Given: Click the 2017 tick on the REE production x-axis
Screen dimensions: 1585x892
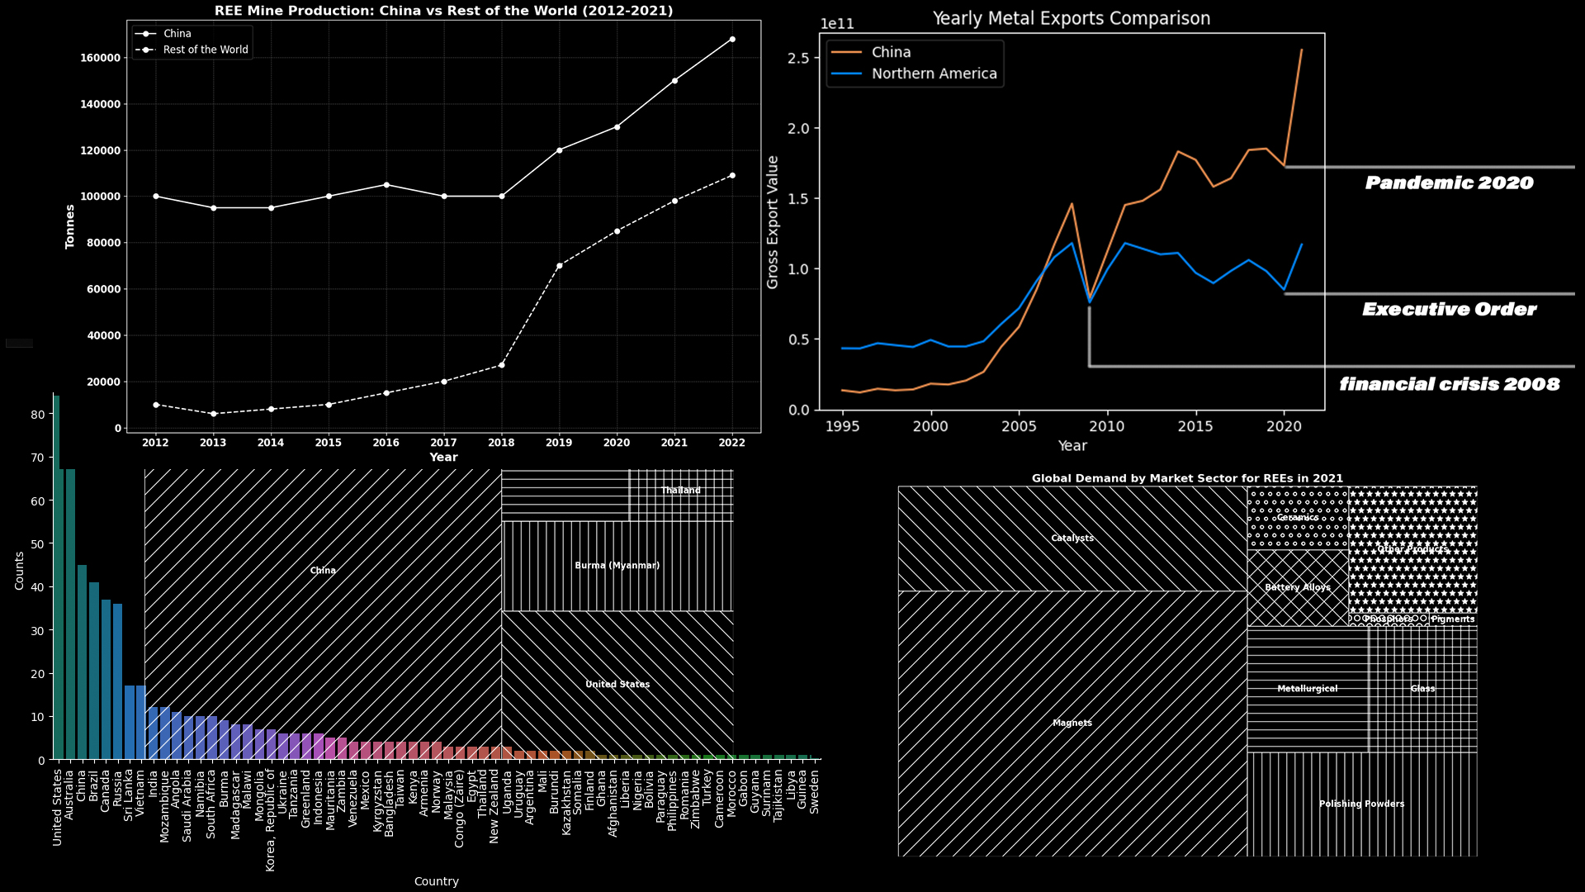Looking at the screenshot, I should coord(443,443).
